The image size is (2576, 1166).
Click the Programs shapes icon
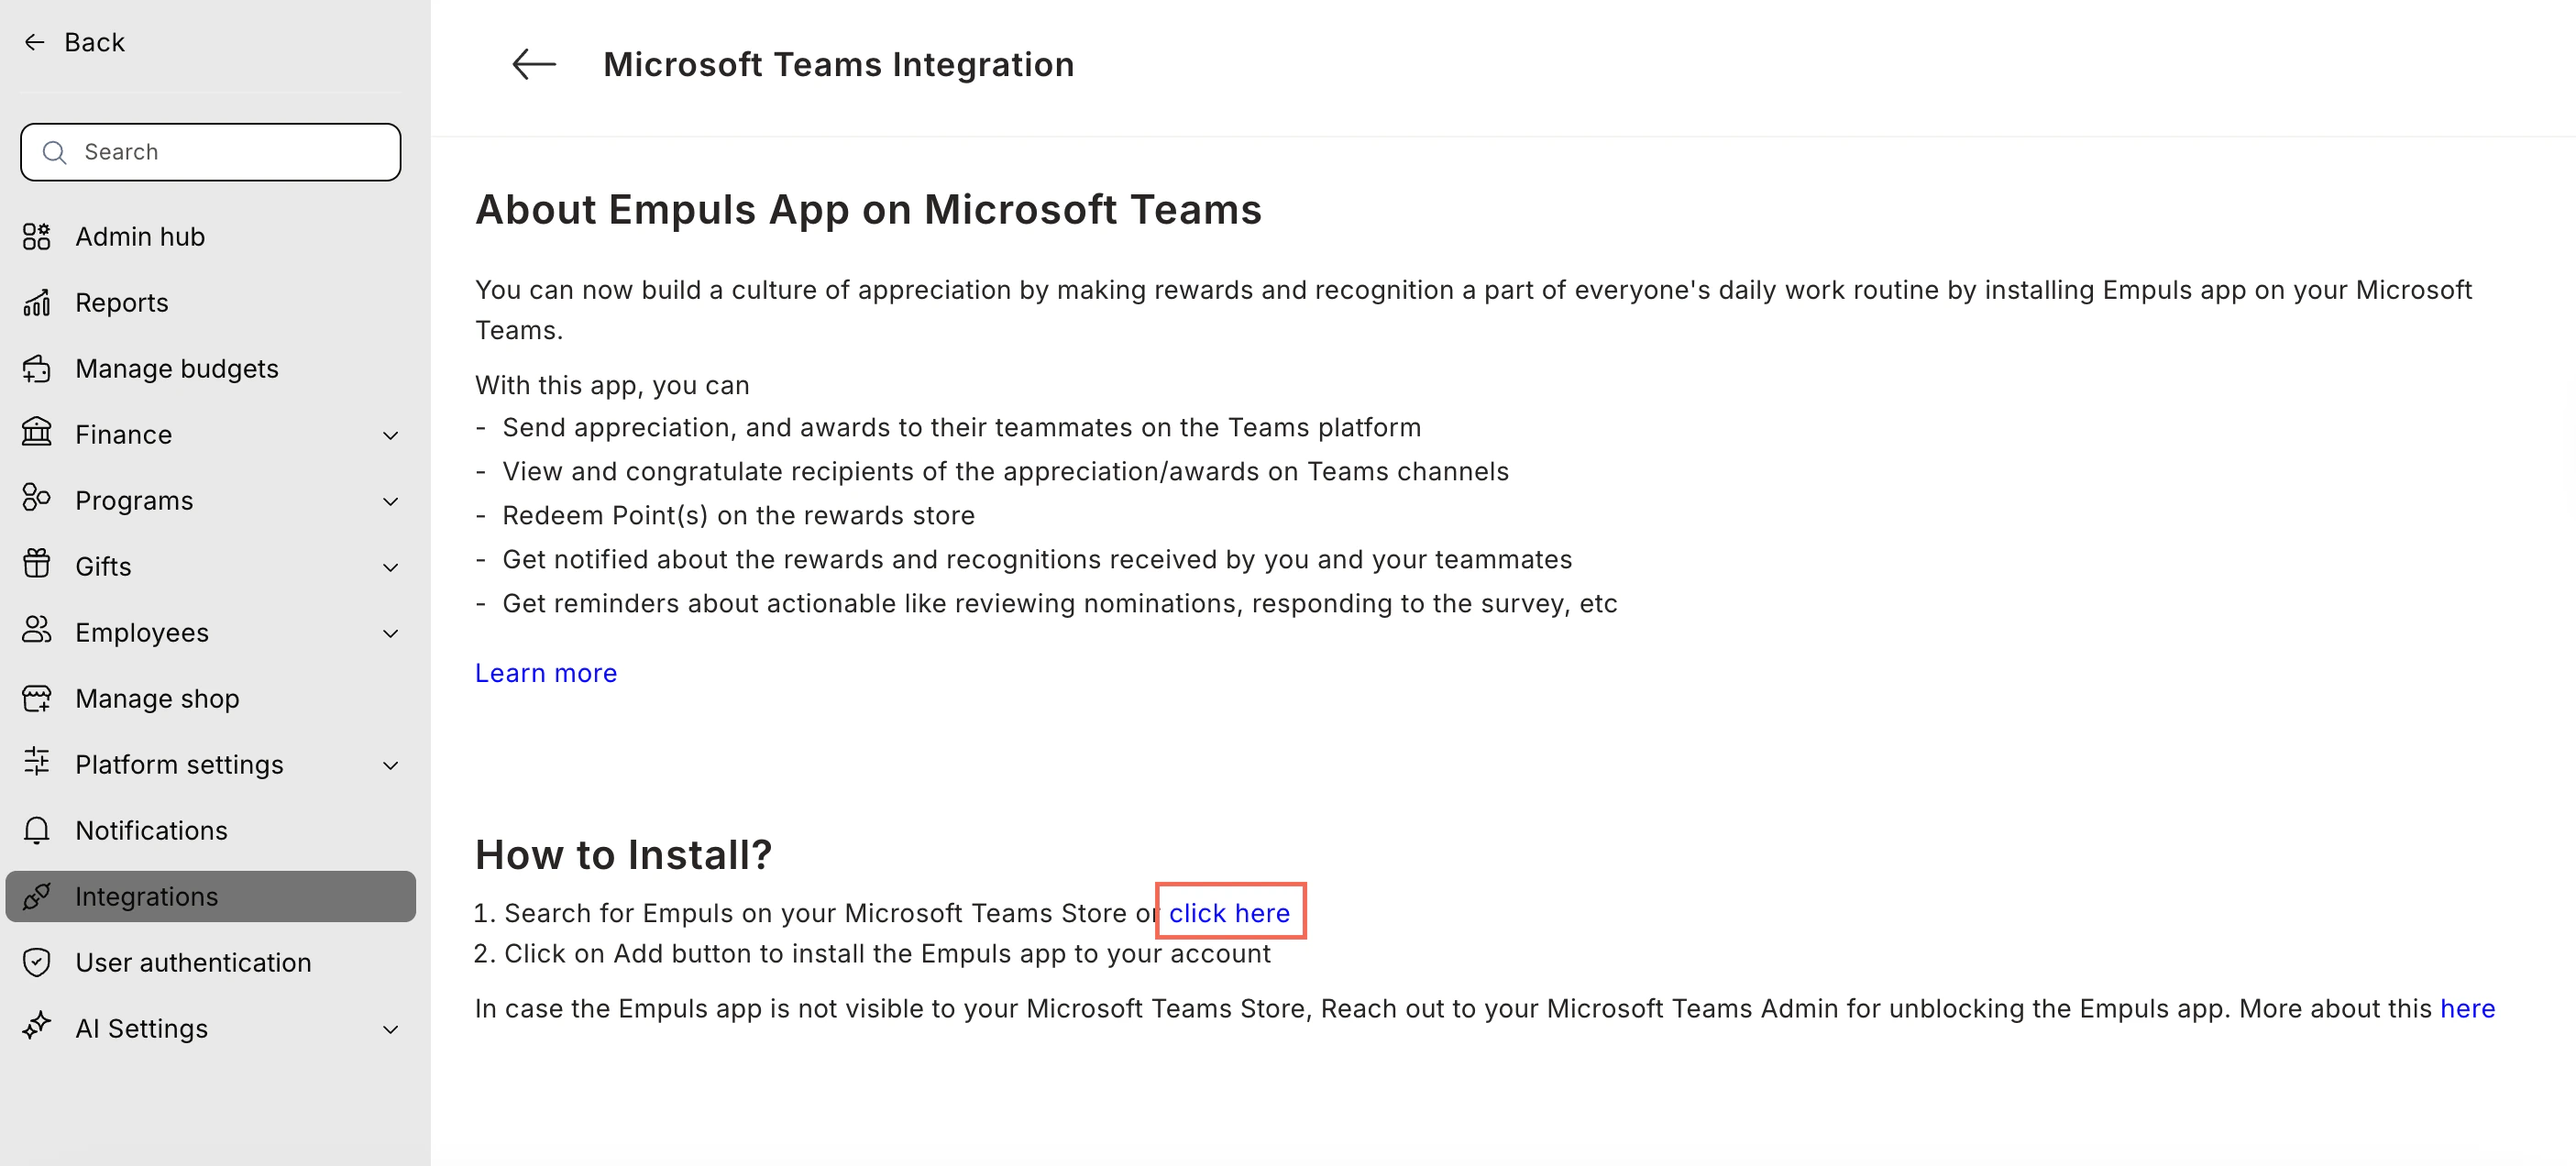[x=37, y=499]
